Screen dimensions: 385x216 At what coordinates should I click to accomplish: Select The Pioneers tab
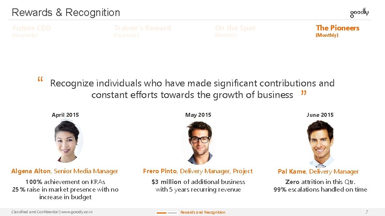337,28
